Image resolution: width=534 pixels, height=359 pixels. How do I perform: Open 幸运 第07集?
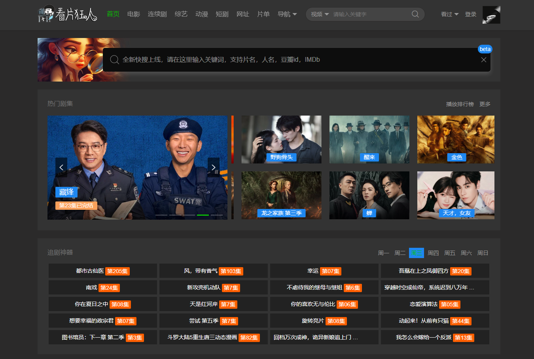(324, 271)
